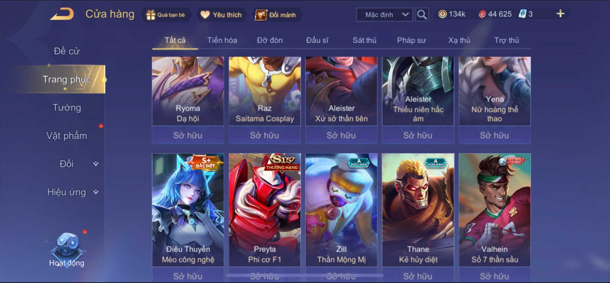Select Điêu Thuyền Mèo công nghệ skin
Image resolution: width=610 pixels, height=283 pixels.
click(188, 210)
